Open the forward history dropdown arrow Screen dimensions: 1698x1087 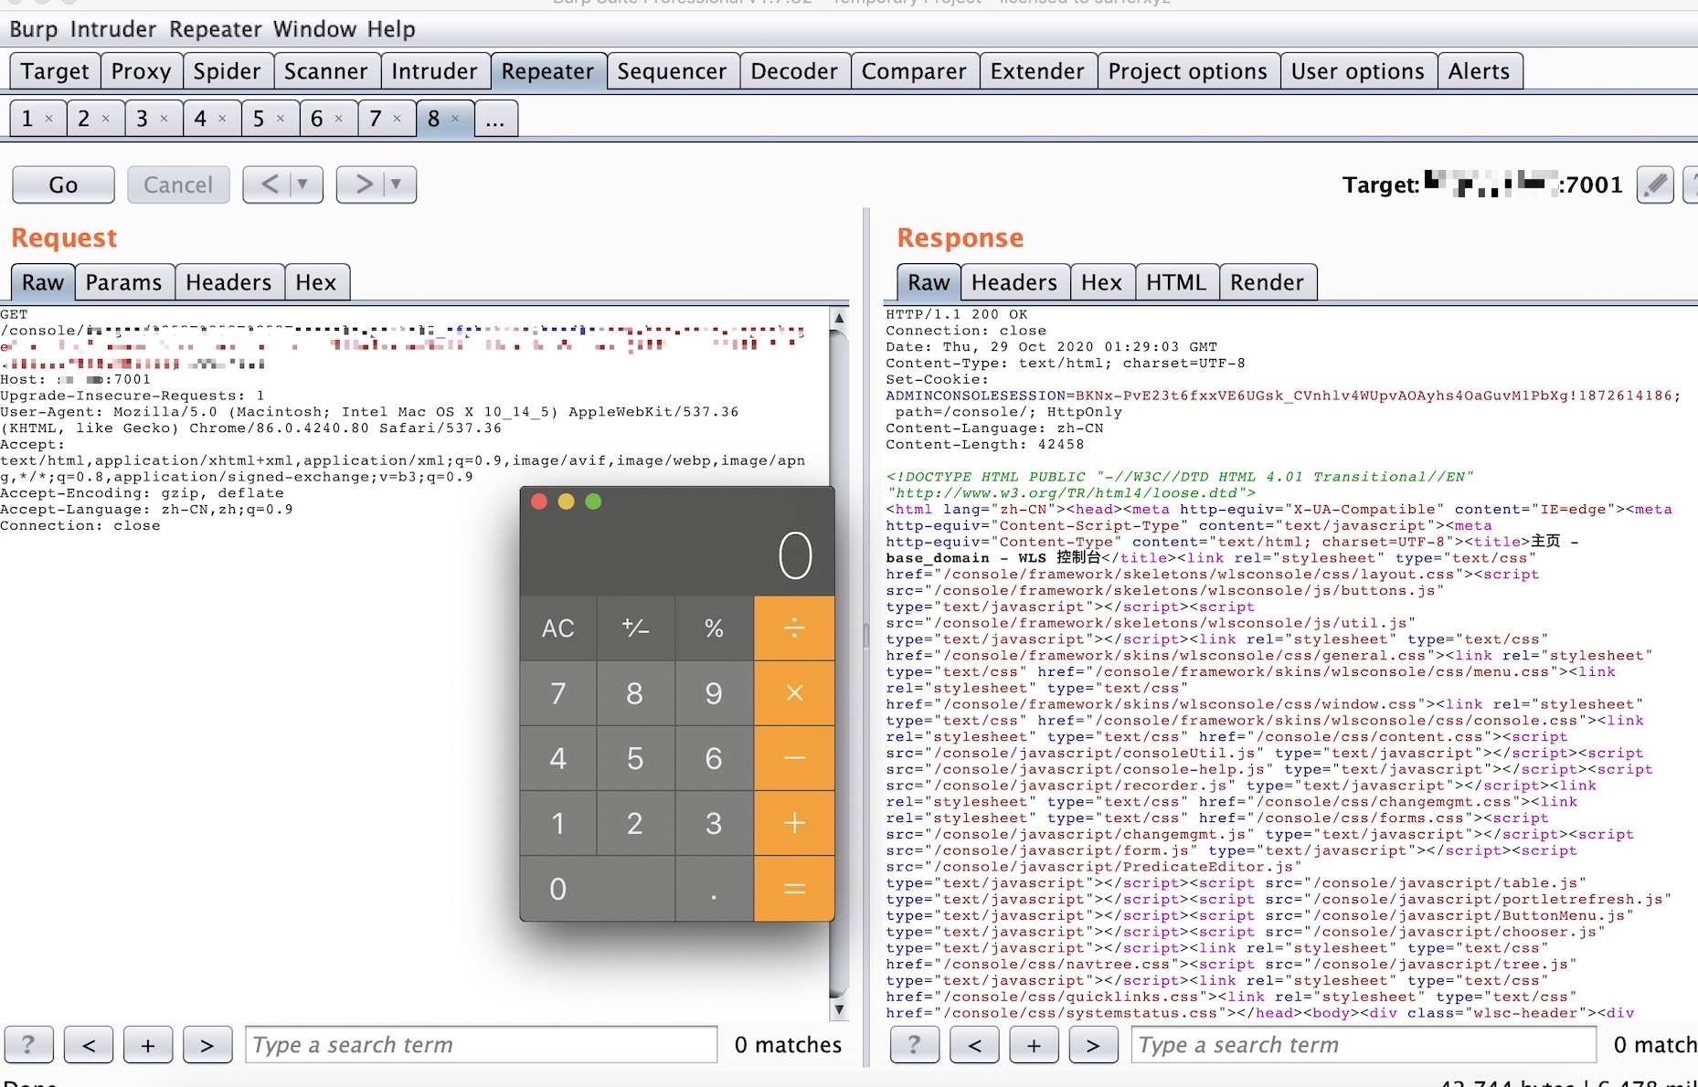[x=398, y=185]
